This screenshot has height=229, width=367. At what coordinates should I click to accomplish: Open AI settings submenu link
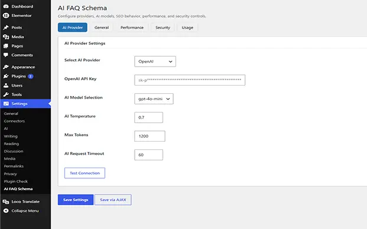(6, 129)
